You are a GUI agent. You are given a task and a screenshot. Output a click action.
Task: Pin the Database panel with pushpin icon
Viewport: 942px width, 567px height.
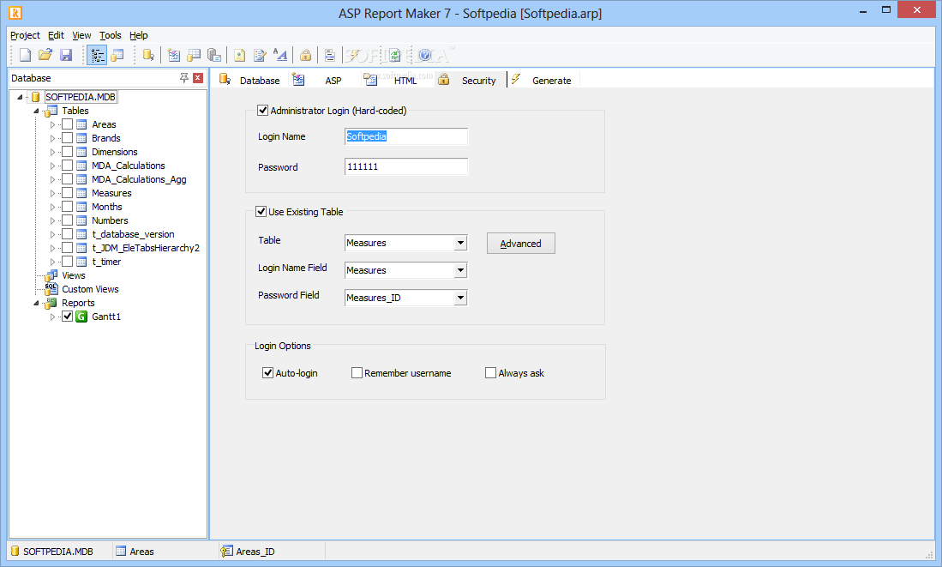click(x=183, y=77)
